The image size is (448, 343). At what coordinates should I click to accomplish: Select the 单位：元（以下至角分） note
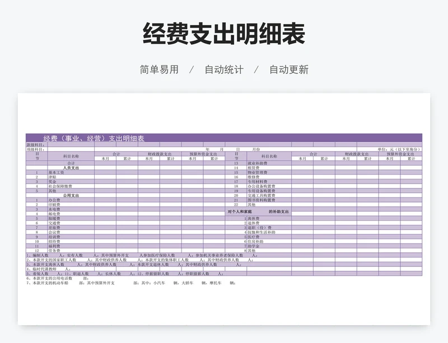click(399, 149)
